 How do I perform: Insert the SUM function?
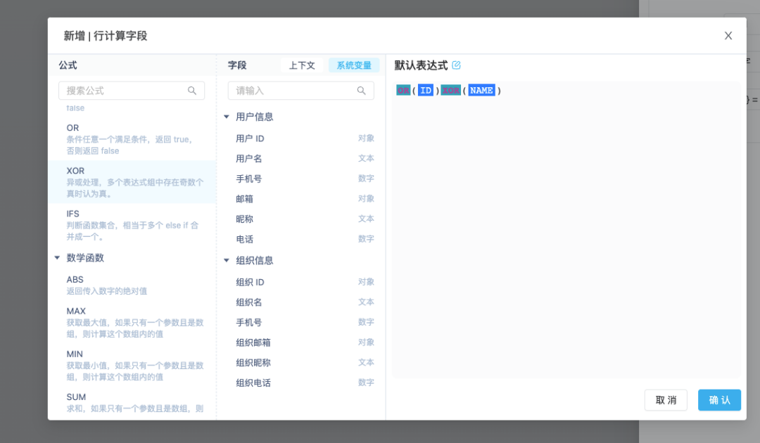click(132, 403)
